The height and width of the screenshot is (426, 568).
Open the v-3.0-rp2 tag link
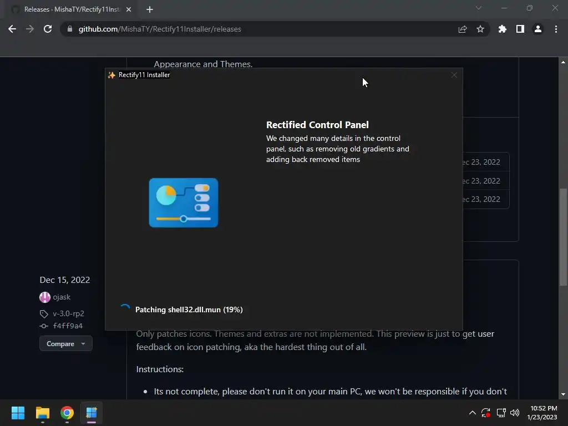coord(68,314)
